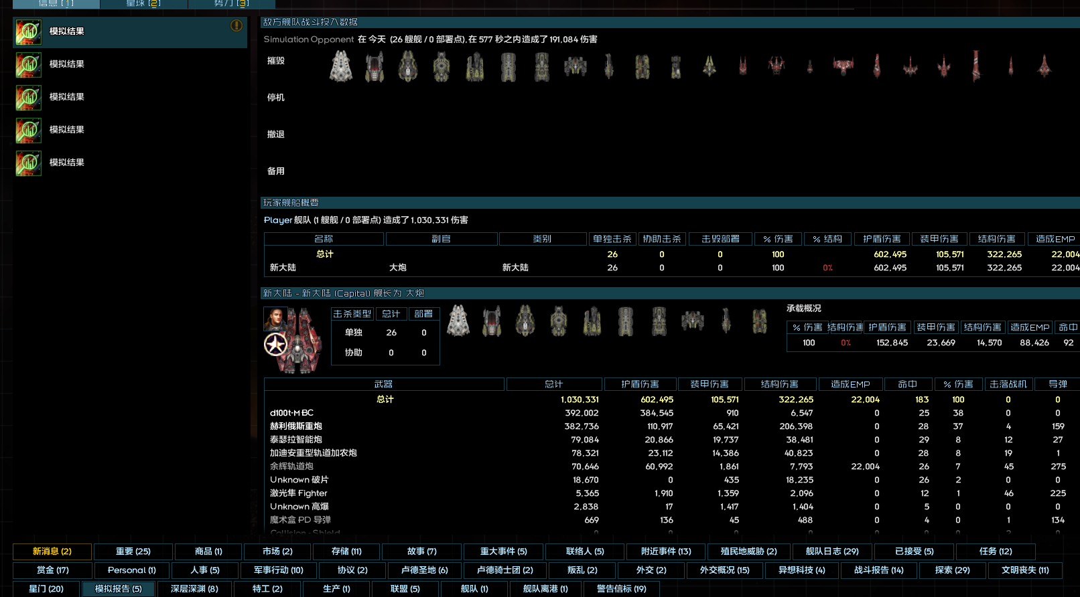This screenshot has width=1080, height=597.
Task: Click the 赫利俄斯重炮 weapon row
Action: click(x=672, y=426)
